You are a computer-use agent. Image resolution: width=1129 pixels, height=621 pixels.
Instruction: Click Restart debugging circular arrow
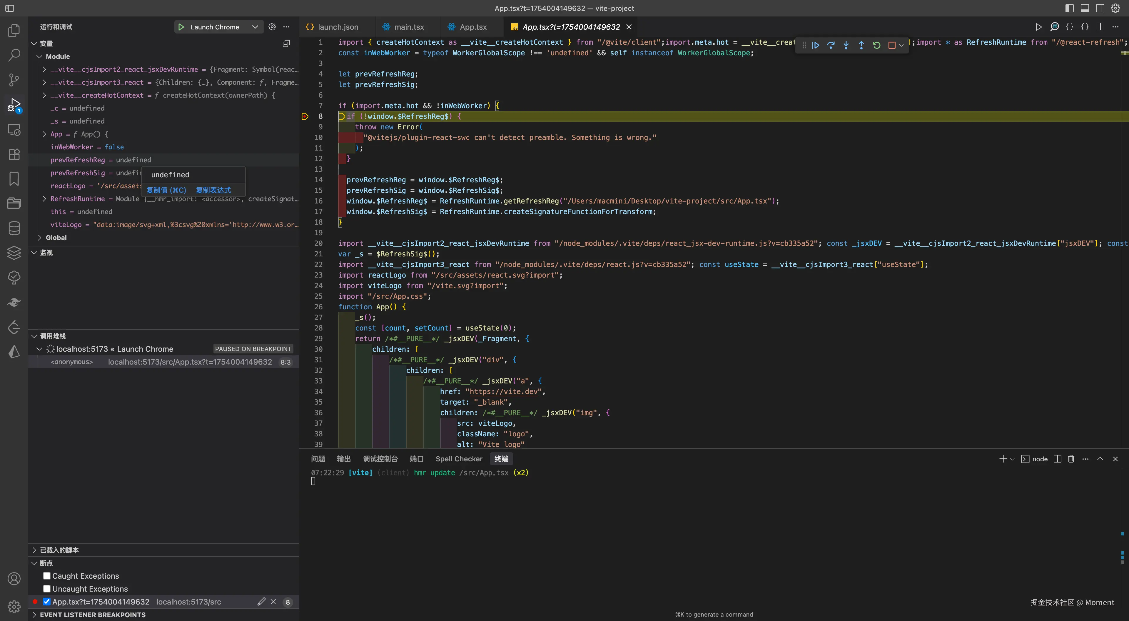tap(876, 45)
